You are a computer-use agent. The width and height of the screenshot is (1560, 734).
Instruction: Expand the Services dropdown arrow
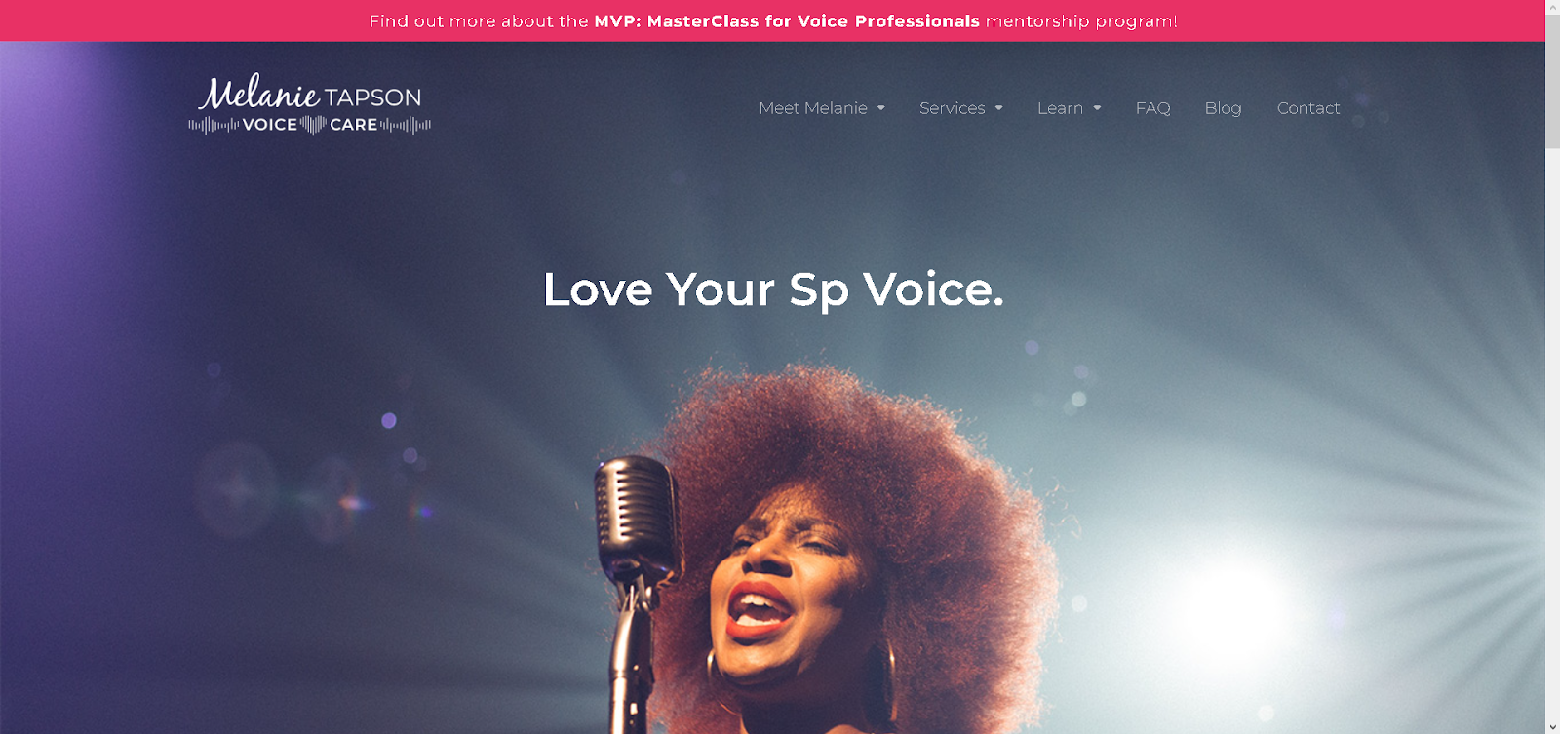click(999, 108)
